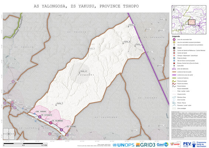Image resolution: width=209 pixels, height=148 pixels.
Task: Click the purple Limite de la zone de santé symbol
Action: [174, 75]
